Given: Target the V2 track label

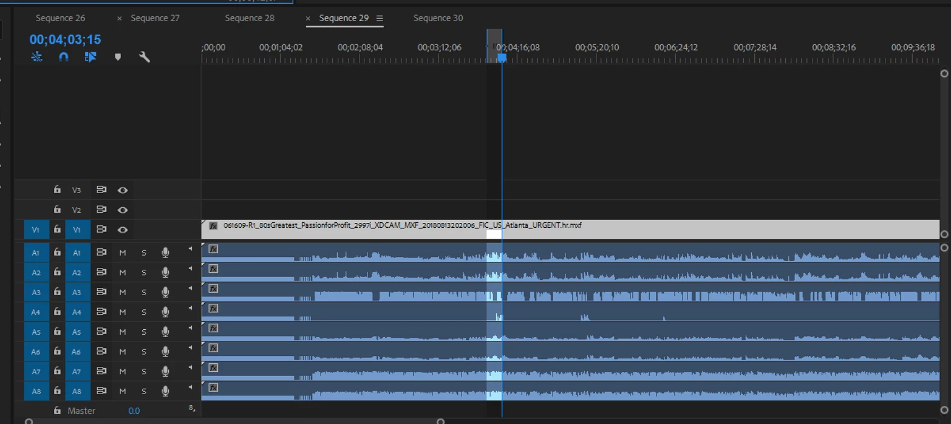Looking at the screenshot, I should pyautogui.click(x=77, y=210).
